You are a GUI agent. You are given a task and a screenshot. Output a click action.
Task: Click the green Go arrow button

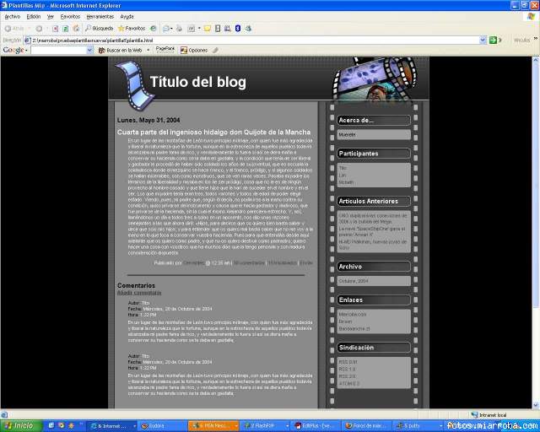click(x=493, y=40)
